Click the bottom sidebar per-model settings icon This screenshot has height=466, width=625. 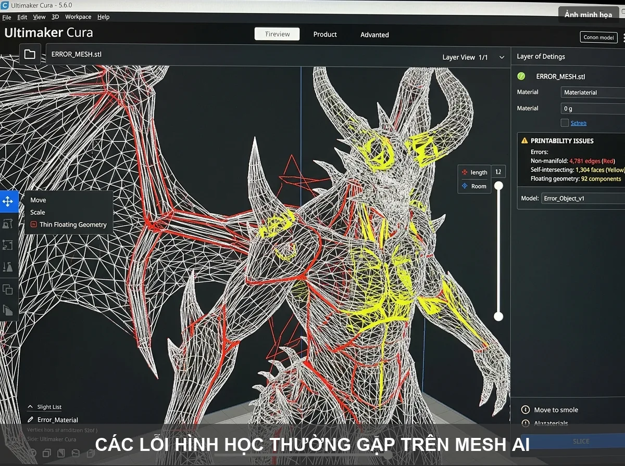tap(8, 310)
